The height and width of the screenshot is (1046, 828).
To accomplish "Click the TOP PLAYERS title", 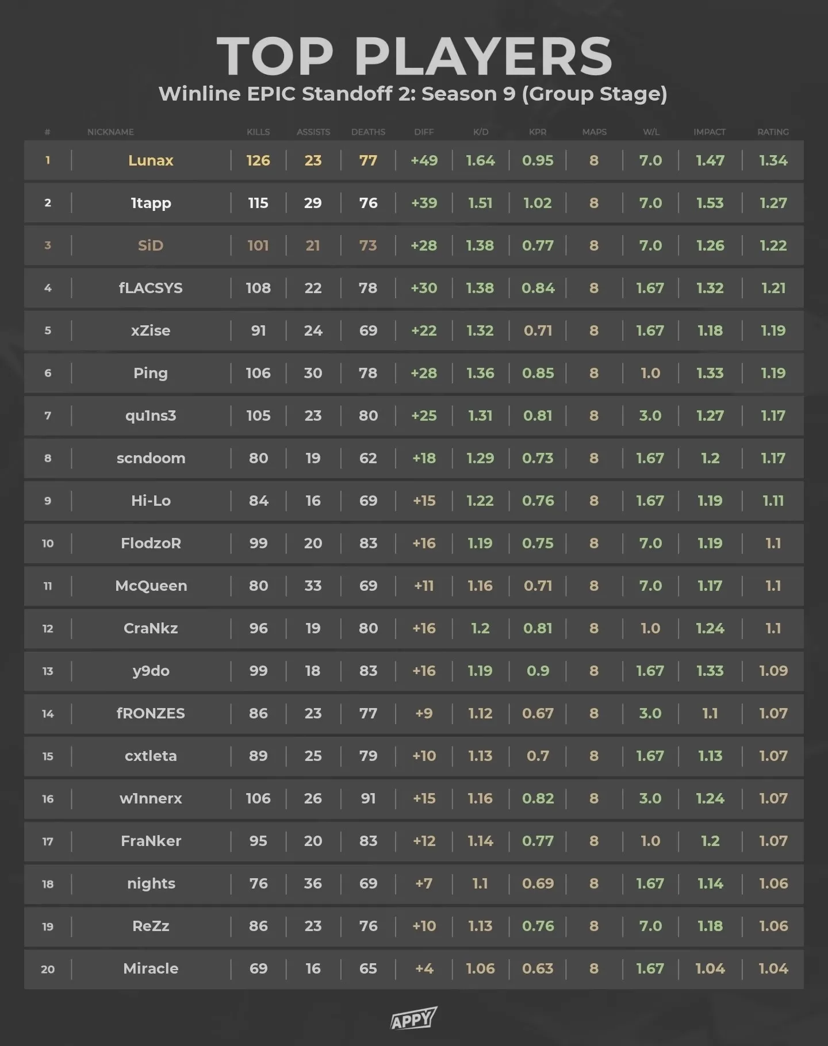I will [415, 56].
